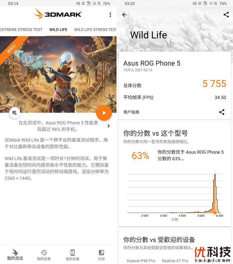Share via icon beside 用户指南

[x=222, y=112]
